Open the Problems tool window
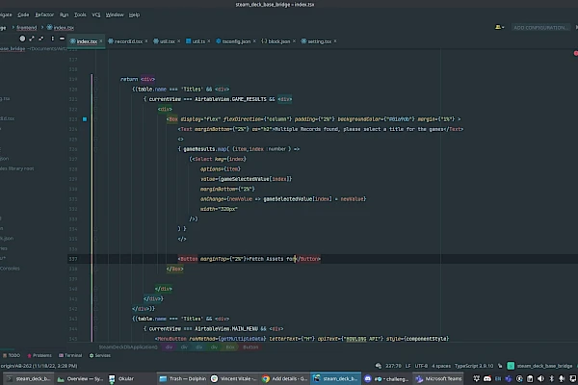 pos(41,355)
